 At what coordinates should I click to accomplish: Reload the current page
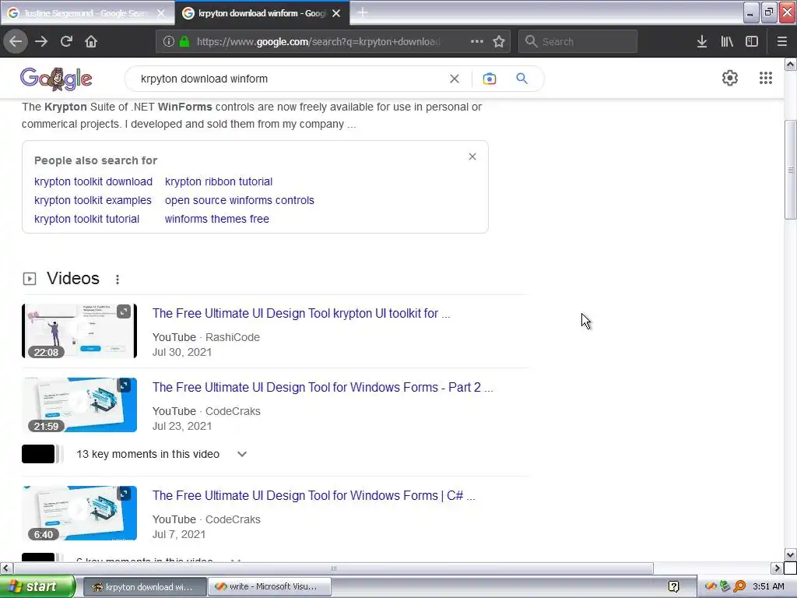[x=66, y=41]
